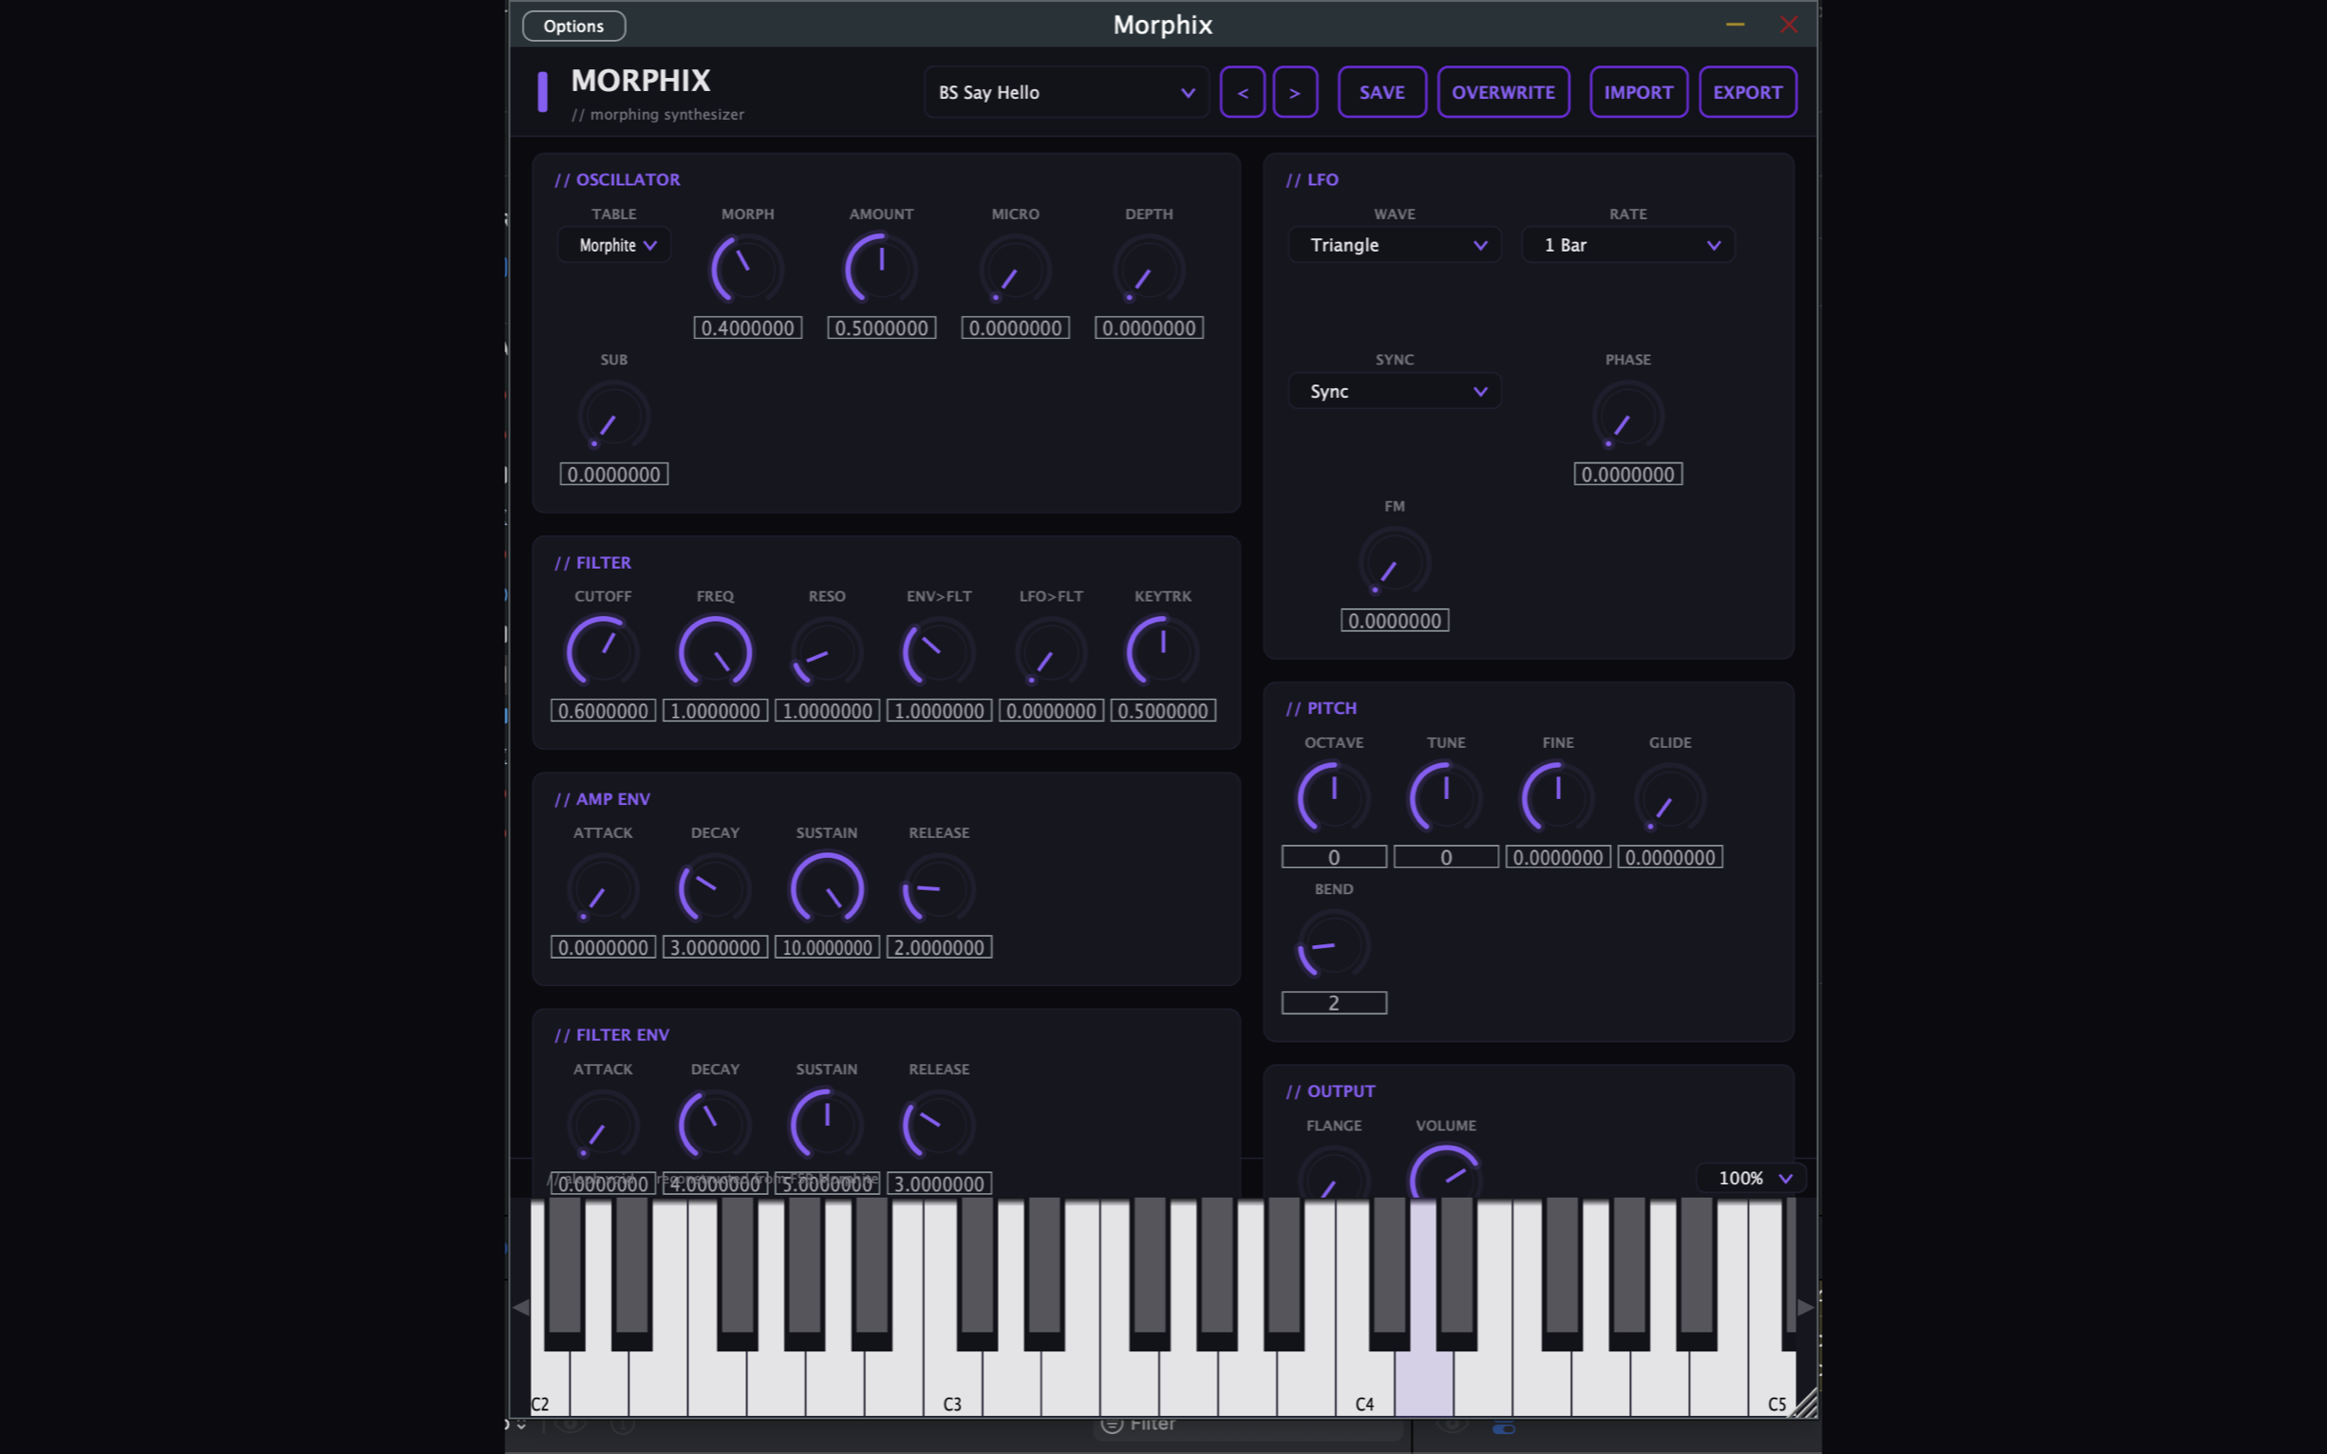
Task: Click the filter CUTOFF knob
Action: [602, 651]
